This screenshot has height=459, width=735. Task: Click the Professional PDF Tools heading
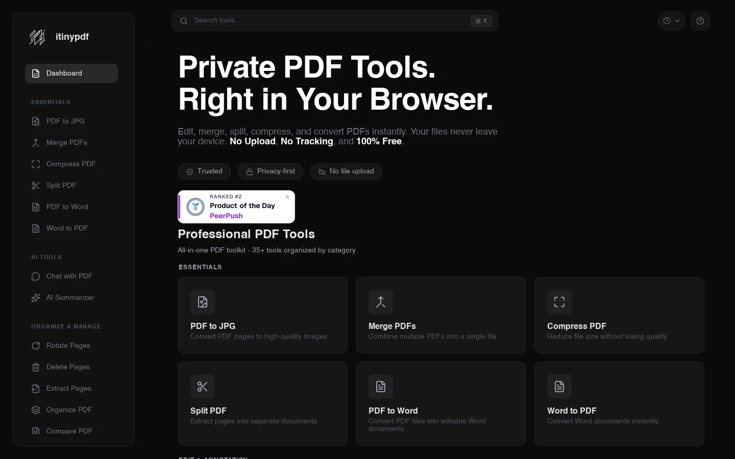[x=246, y=234]
